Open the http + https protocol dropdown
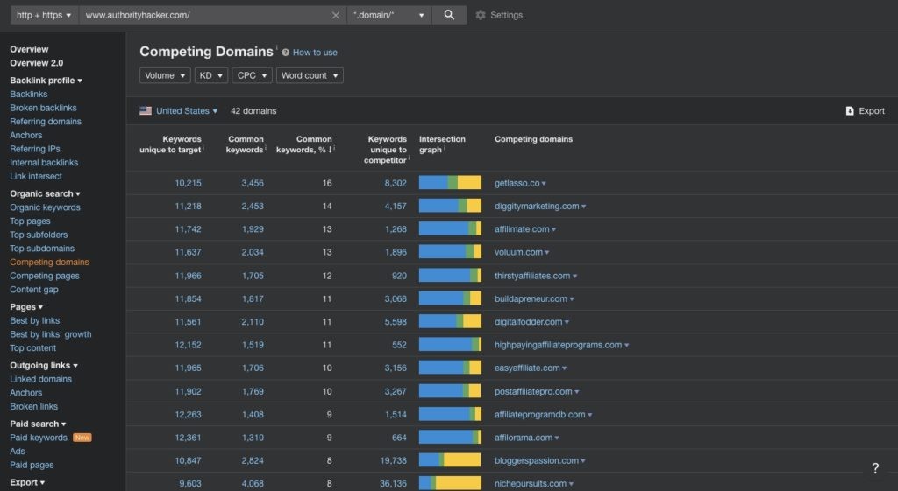The image size is (898, 491). coord(44,15)
